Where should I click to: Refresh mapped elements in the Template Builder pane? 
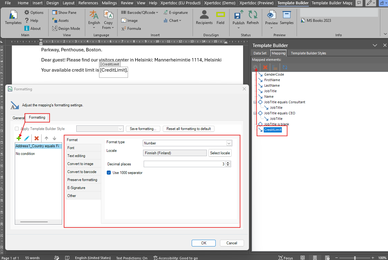tap(285, 67)
